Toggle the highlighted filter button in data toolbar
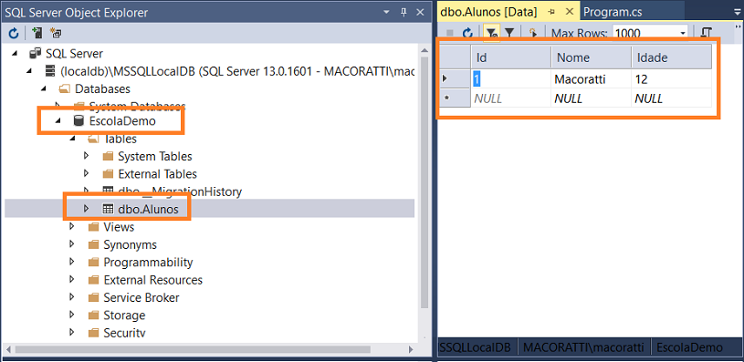This screenshot has width=744, height=362. pos(491,33)
